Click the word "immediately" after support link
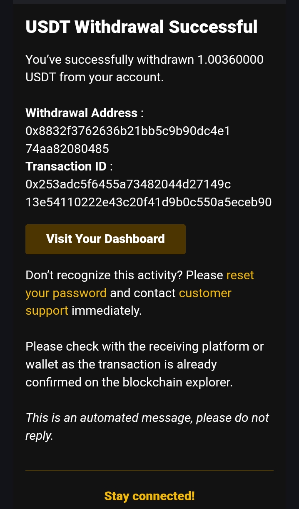Viewport: 299px width, 509px height. point(107,311)
